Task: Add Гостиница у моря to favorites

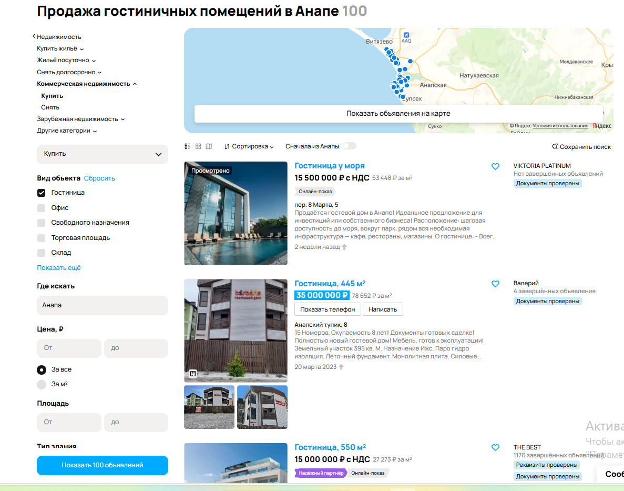Action: click(x=495, y=166)
